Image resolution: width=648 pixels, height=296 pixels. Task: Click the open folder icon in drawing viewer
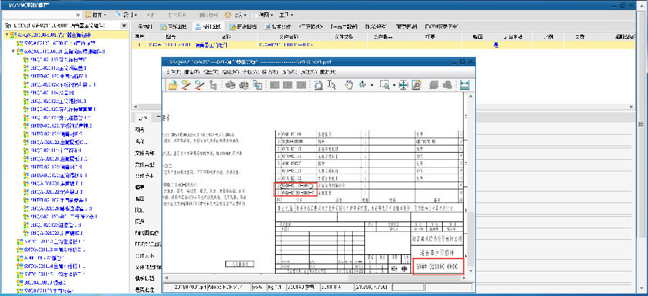click(173, 85)
